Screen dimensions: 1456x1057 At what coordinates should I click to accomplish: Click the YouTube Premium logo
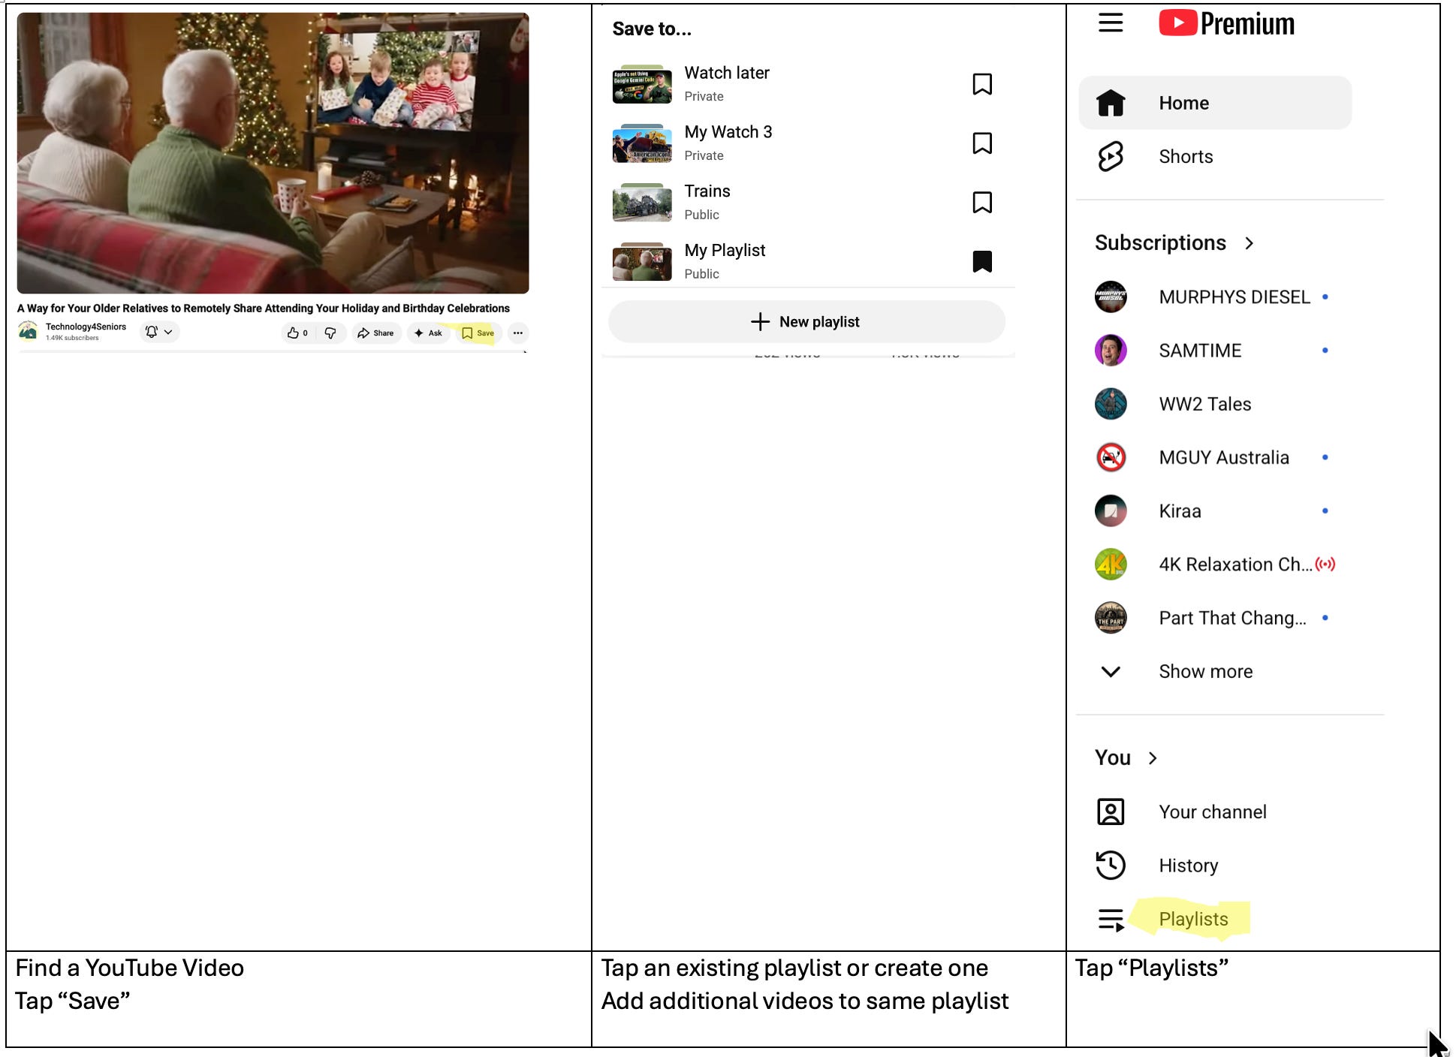pyautogui.click(x=1226, y=23)
